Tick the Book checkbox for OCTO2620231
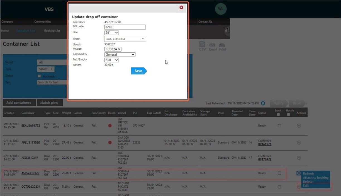This screenshot has width=341, height=196. click(x=279, y=187)
